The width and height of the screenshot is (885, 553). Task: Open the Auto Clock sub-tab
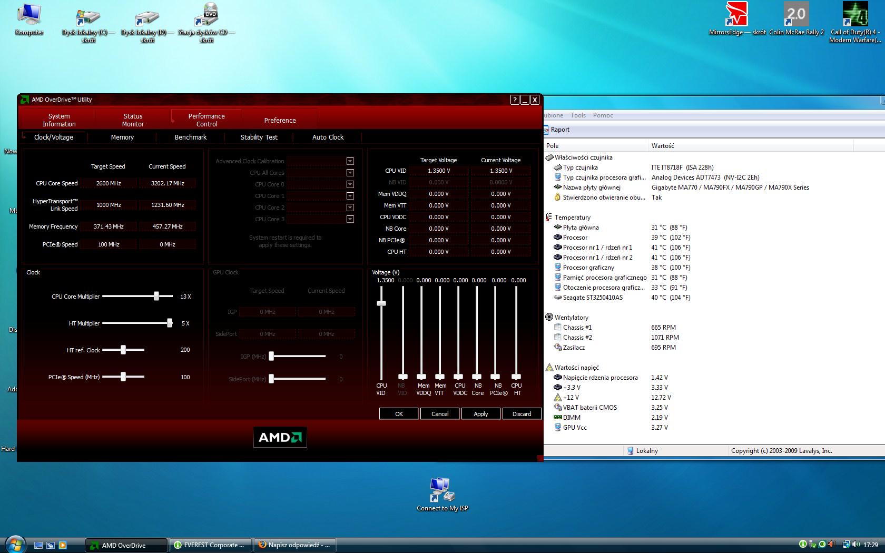click(328, 137)
